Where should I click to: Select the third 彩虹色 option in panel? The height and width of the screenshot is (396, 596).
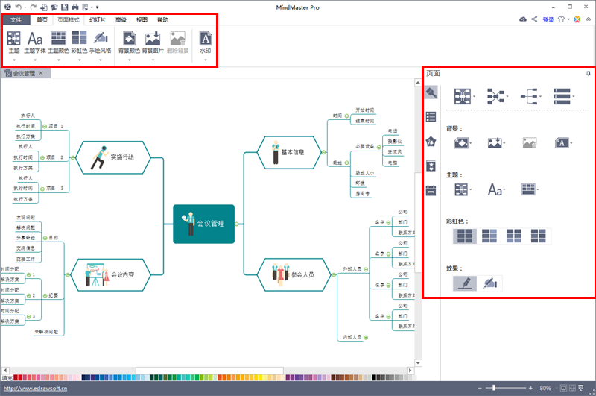(x=514, y=236)
